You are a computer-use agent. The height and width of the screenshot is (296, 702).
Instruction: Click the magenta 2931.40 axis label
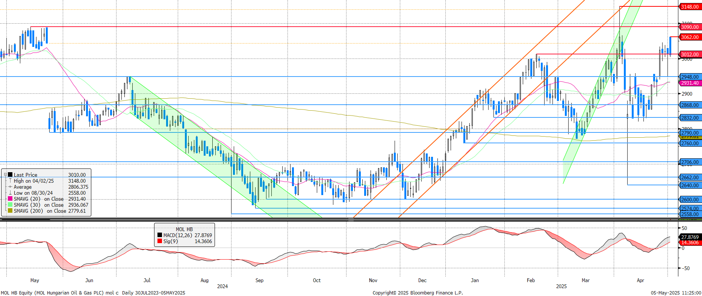[690, 83]
